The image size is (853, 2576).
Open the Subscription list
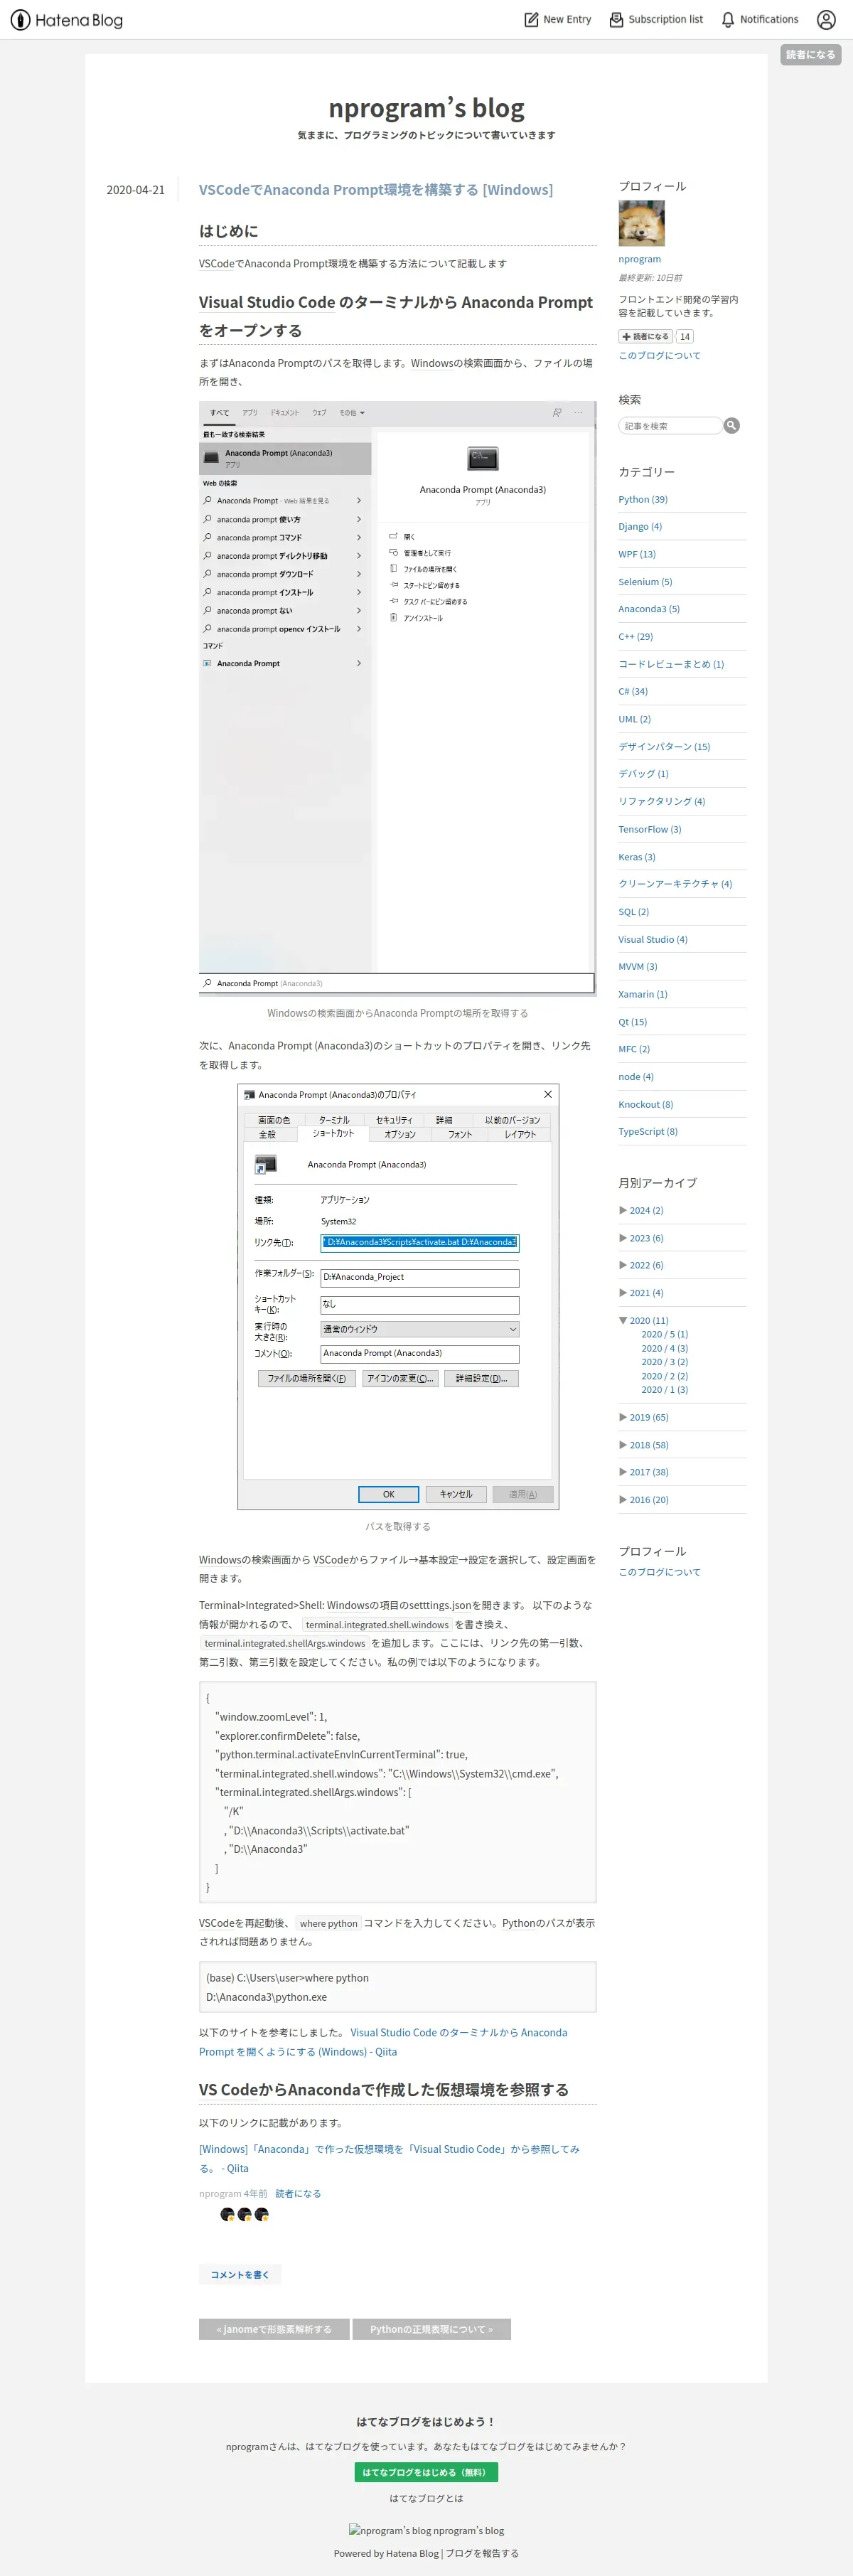(x=656, y=20)
